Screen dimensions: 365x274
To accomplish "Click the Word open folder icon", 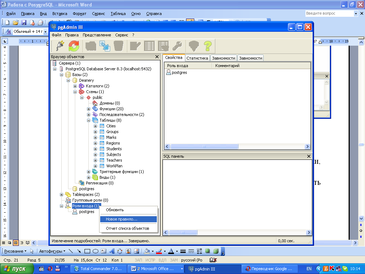I will [x=16, y=22].
